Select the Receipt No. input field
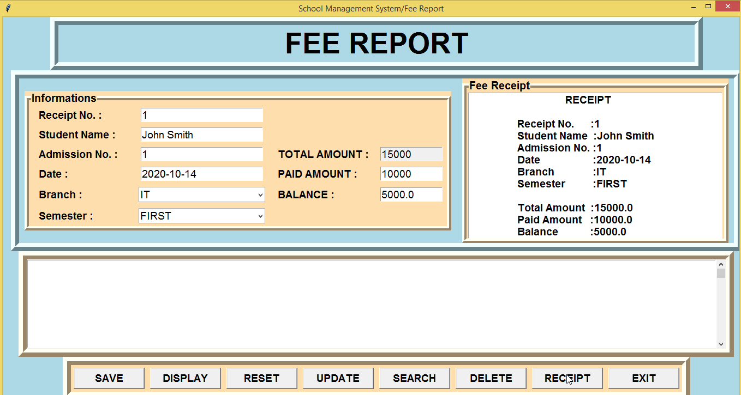The height and width of the screenshot is (395, 741). (x=201, y=115)
